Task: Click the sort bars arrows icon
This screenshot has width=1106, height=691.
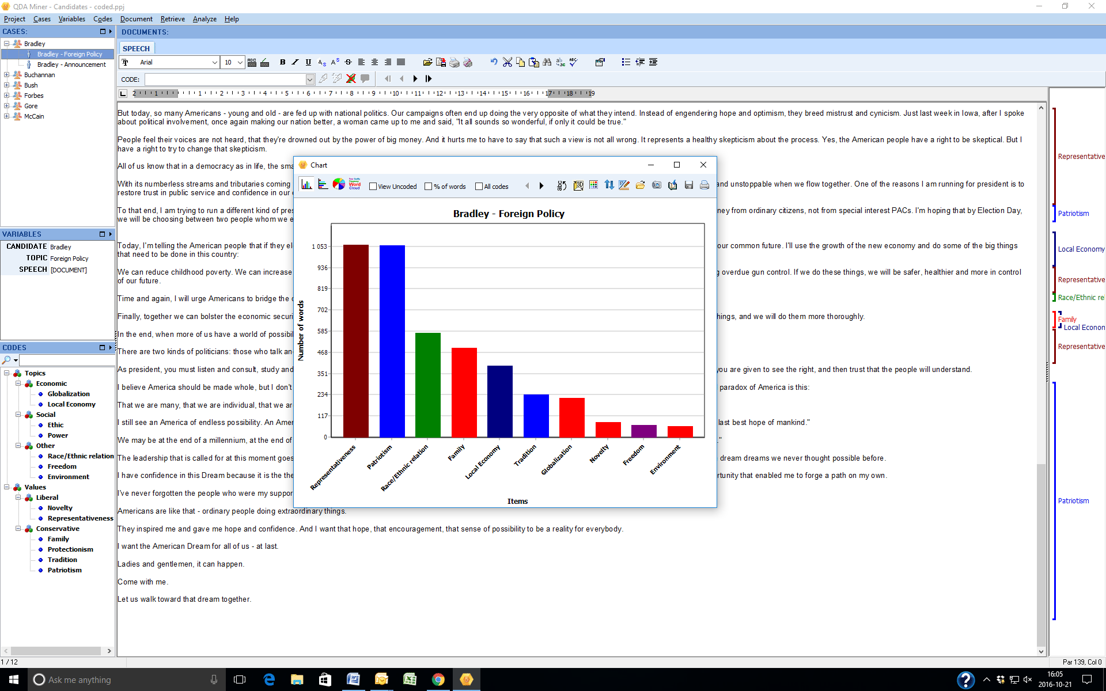Action: point(609,185)
